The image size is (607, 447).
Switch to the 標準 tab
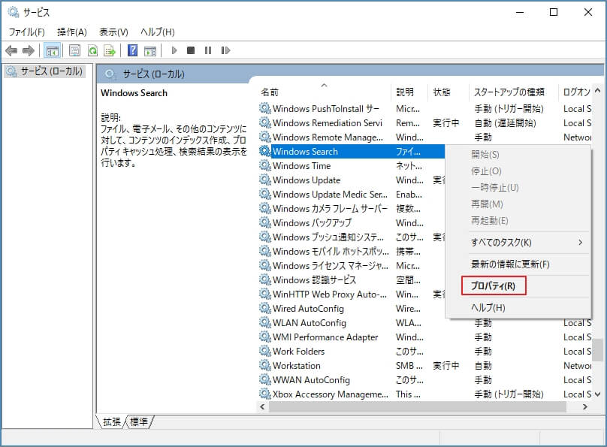(x=138, y=421)
